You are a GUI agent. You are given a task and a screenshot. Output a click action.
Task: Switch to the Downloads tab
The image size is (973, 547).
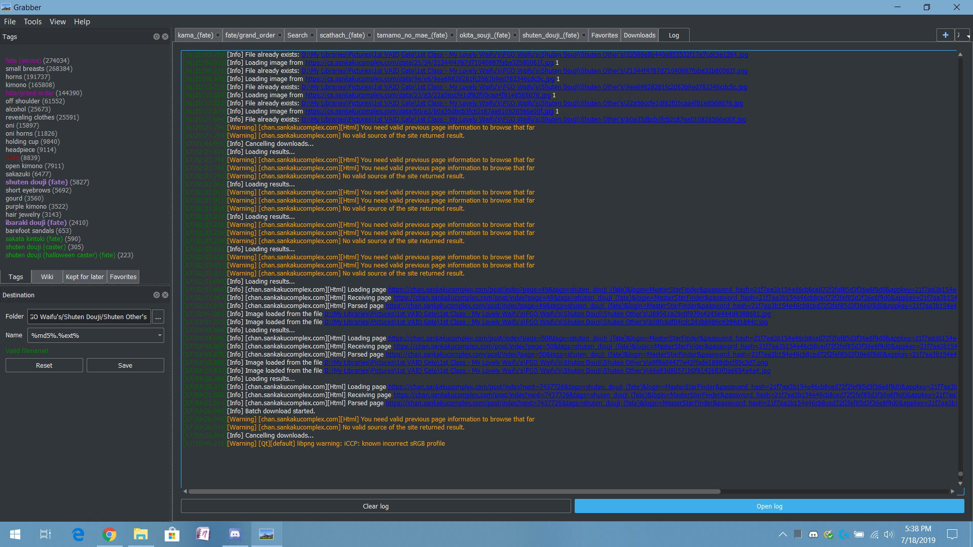point(639,35)
